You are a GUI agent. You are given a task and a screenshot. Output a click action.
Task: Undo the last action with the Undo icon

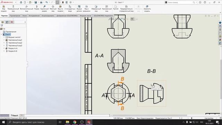click(46, 2)
